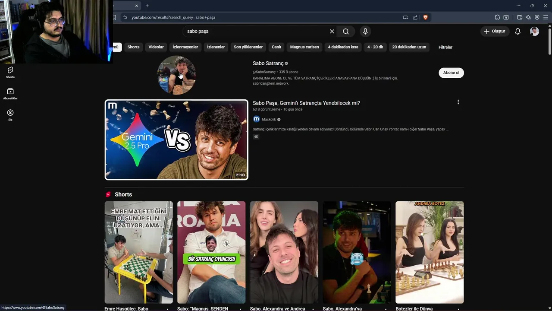
Task: Select the 4 - 20 dk chip
Action: (375, 47)
